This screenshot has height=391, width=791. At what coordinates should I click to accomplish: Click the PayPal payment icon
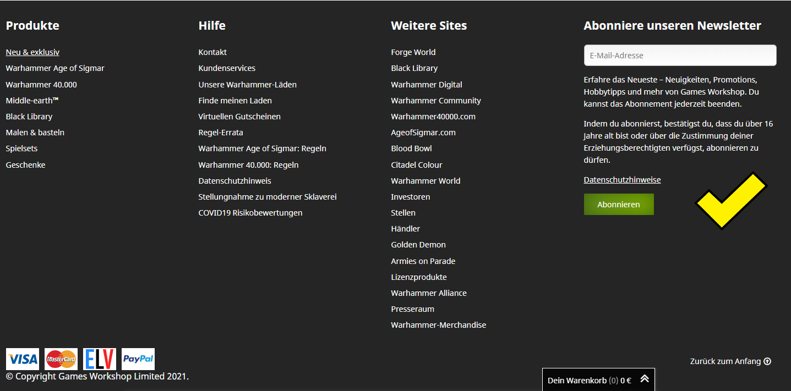138,359
